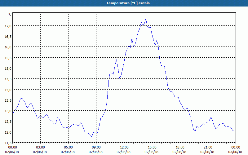The width and height of the screenshot is (248, 155).
Task: Click the 00:00 label above 02/06/18
Action: pyautogui.click(x=12, y=148)
